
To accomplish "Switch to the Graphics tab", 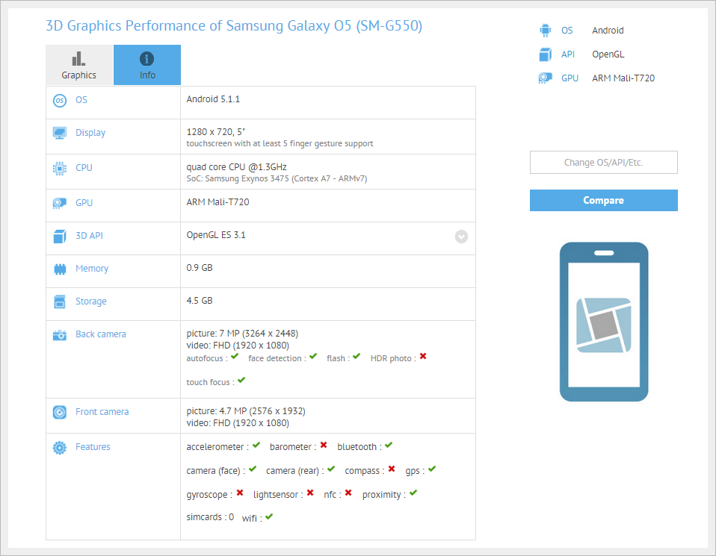I will [x=79, y=65].
